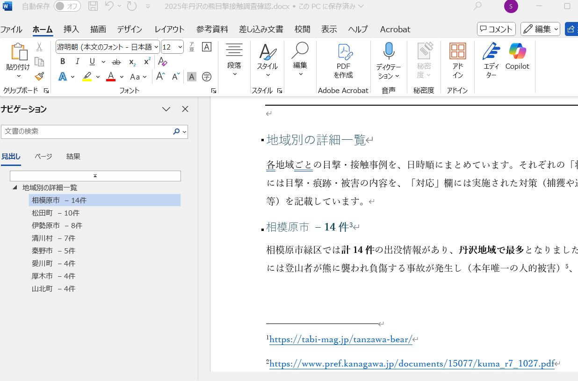
Task: Toggle the AutoSave switch
Action: click(x=67, y=6)
